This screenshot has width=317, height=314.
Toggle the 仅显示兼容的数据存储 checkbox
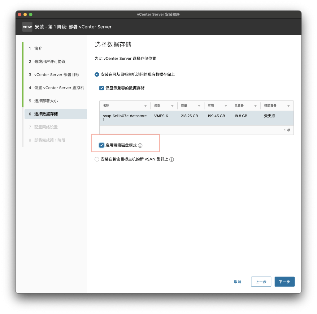pos(102,88)
